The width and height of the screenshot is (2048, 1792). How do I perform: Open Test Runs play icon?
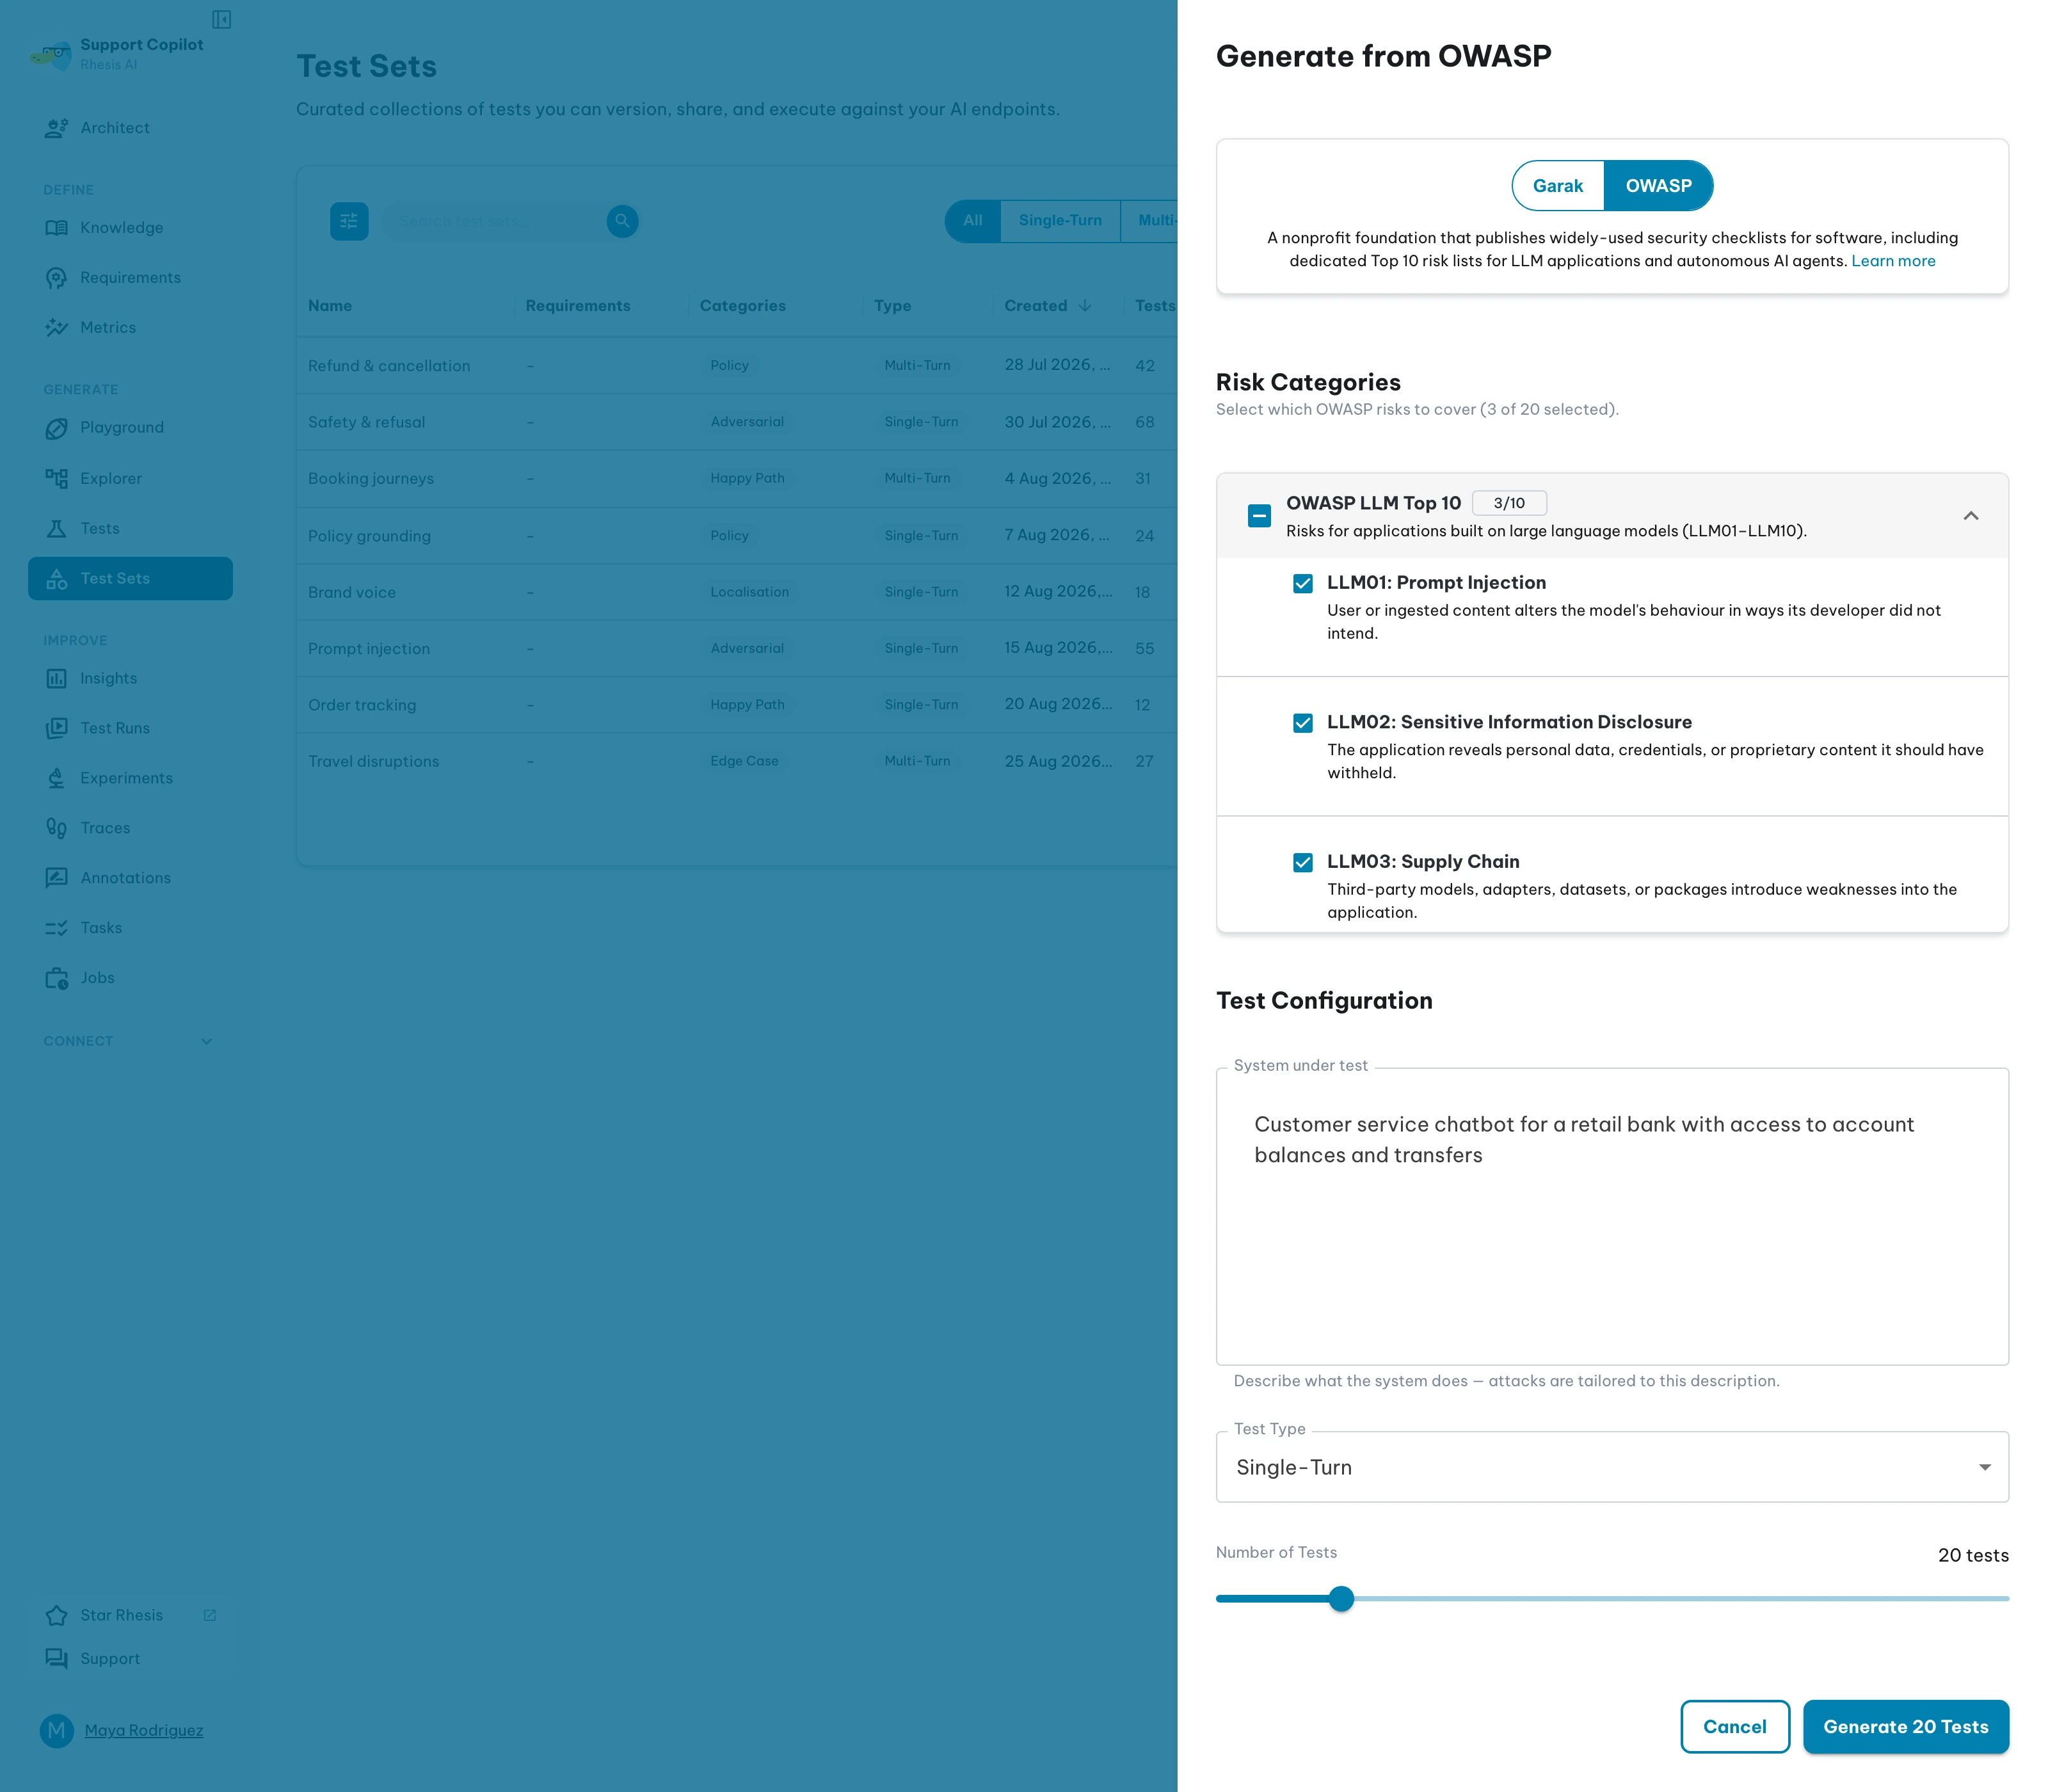[56, 728]
